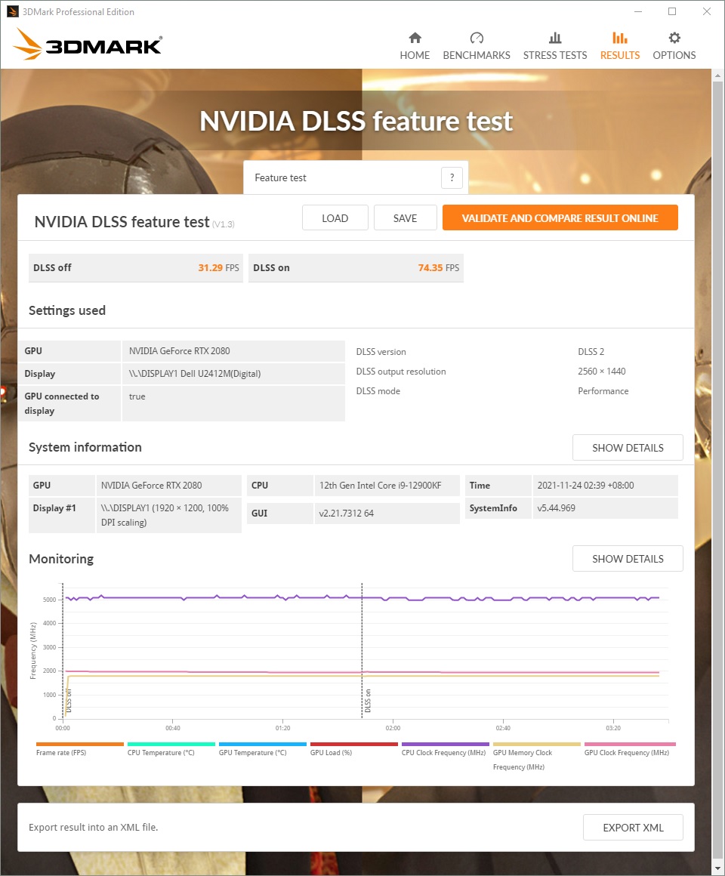
Task: Select the SystemInfo v5.44.969 value
Action: click(557, 507)
